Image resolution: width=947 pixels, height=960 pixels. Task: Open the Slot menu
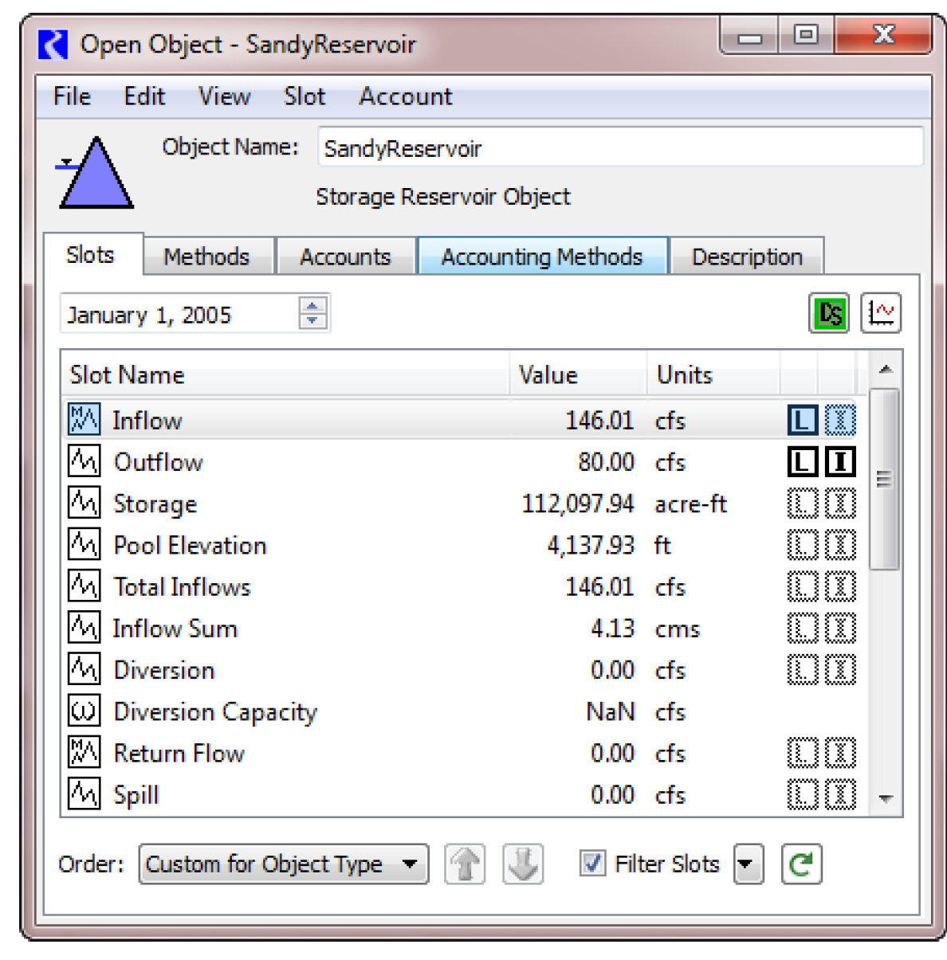click(305, 96)
